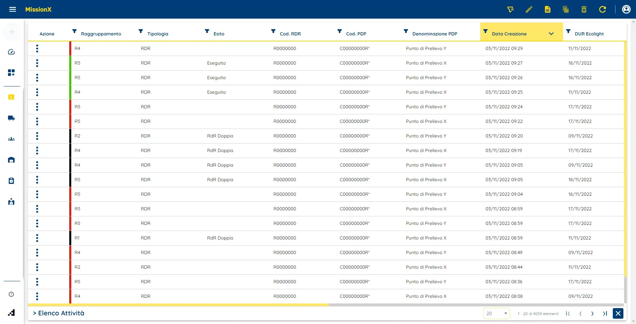Select Punto di Prelievo Y in 09:29 row
Viewport: 636px width, 324px height.
click(426, 48)
